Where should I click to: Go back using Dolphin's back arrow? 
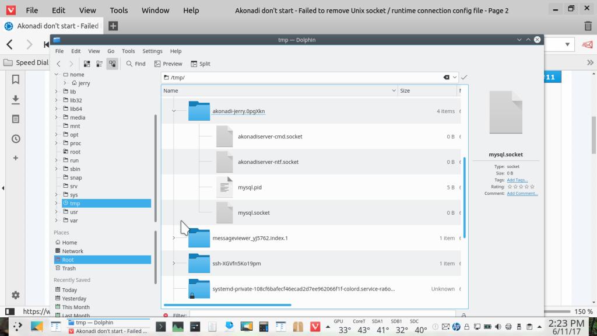click(59, 64)
